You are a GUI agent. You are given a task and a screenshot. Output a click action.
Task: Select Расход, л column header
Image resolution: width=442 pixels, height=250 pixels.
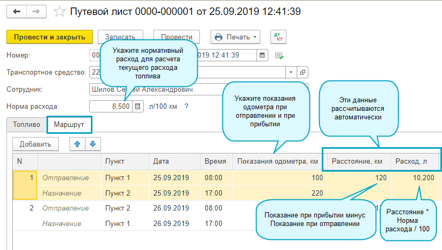tap(415, 162)
